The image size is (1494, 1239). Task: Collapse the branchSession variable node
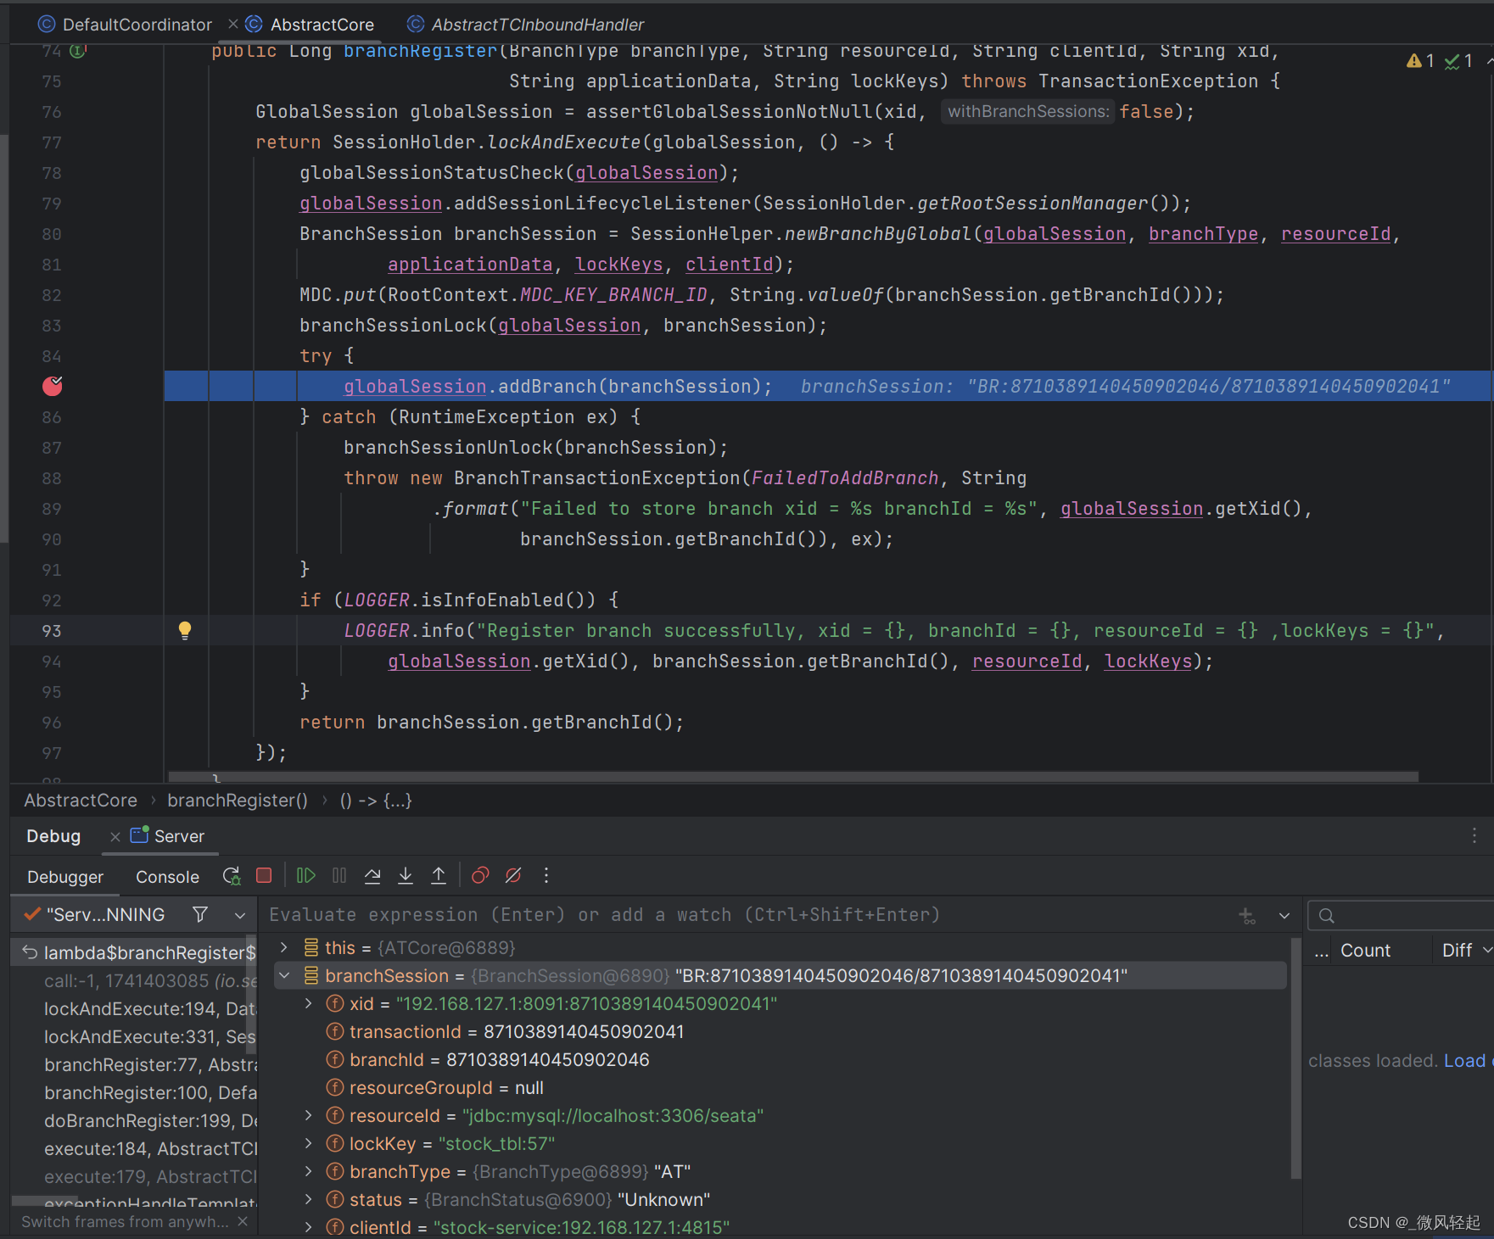coord(284,975)
